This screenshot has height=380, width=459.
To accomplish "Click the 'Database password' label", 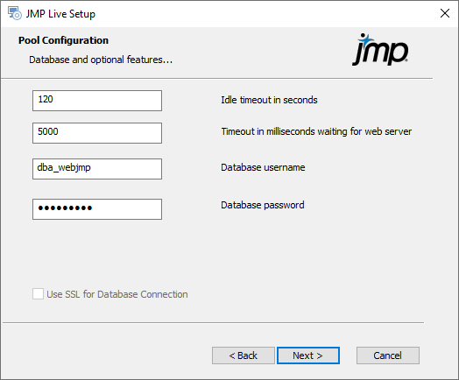I will [263, 205].
